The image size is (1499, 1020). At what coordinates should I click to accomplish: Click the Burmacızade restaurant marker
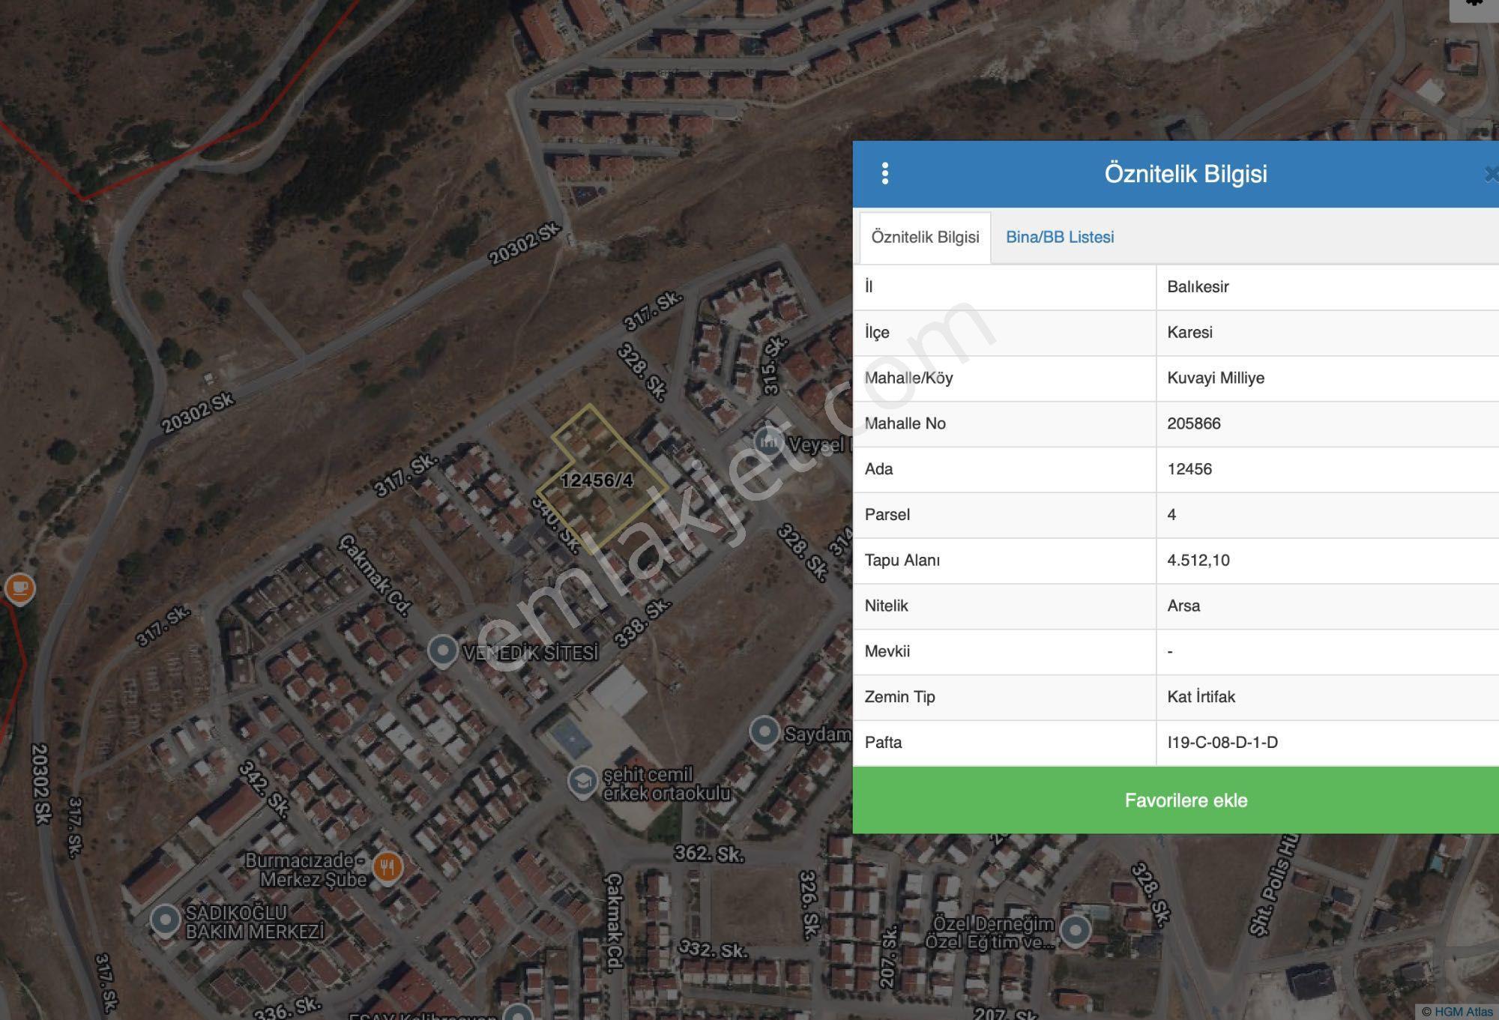tap(387, 868)
